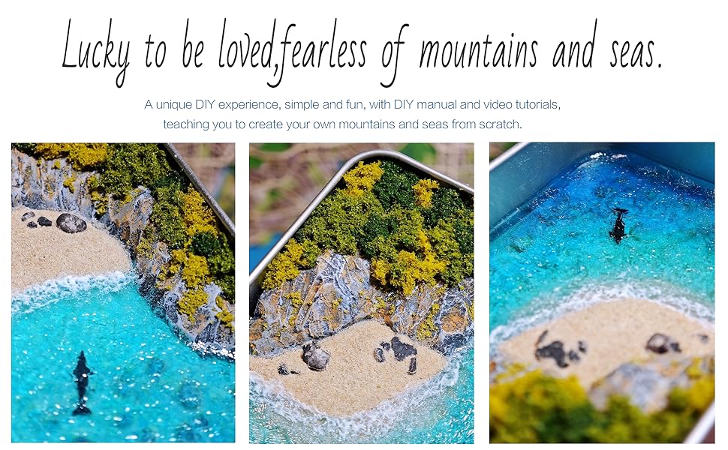The height and width of the screenshot is (450, 728).
Task: Click the "A unique DIY experience" subtitle line
Action: 353,105
